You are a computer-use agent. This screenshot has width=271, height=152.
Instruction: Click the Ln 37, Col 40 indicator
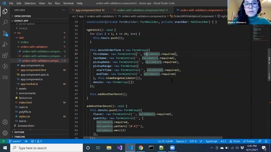(x=166, y=141)
